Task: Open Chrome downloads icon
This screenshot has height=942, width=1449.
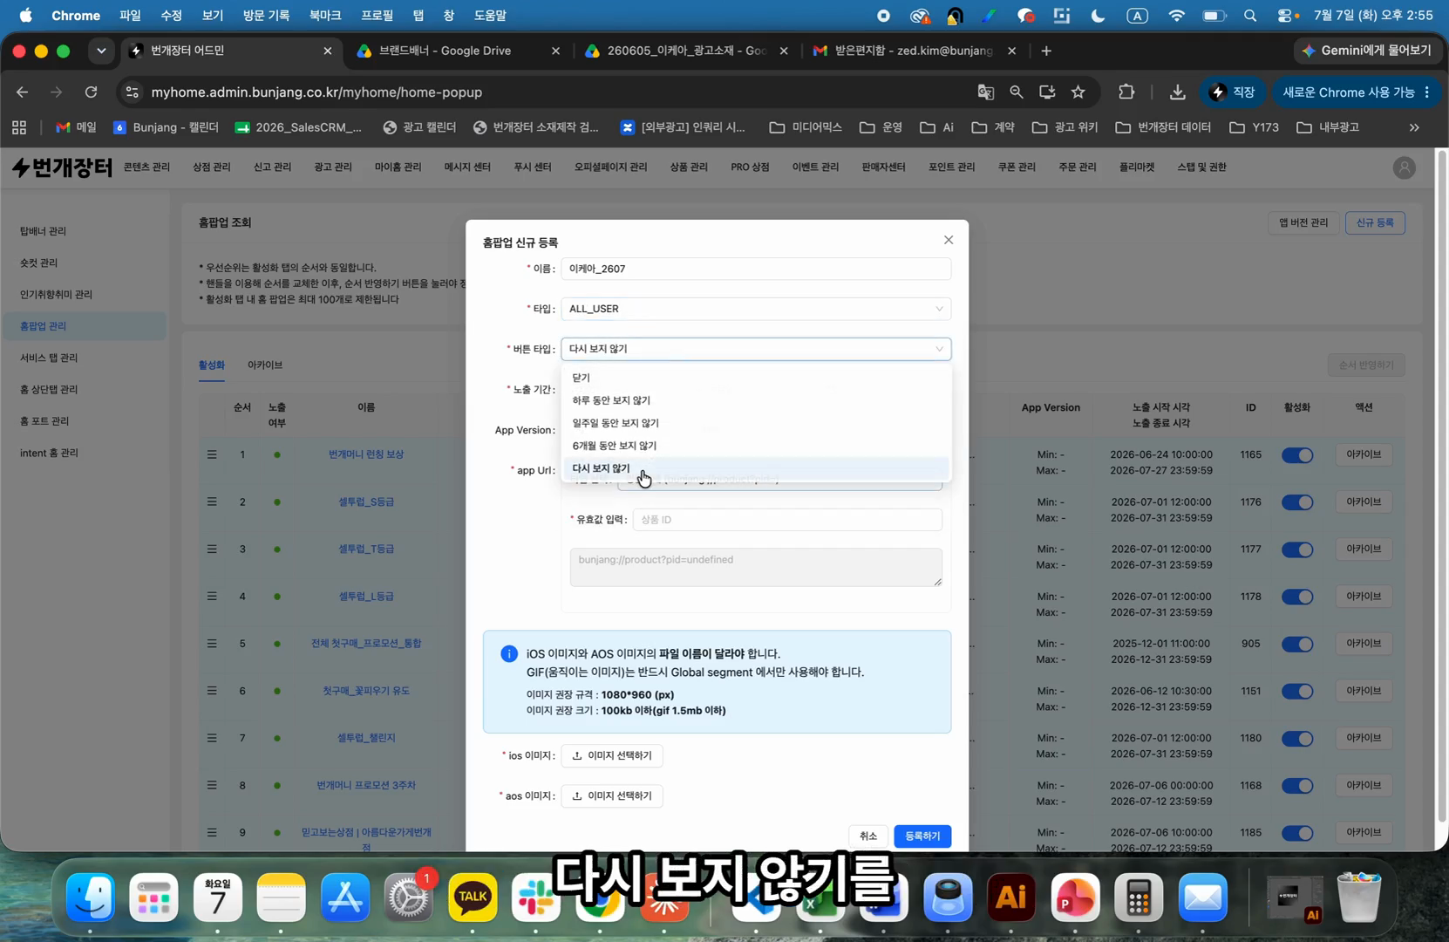Action: tap(1177, 92)
